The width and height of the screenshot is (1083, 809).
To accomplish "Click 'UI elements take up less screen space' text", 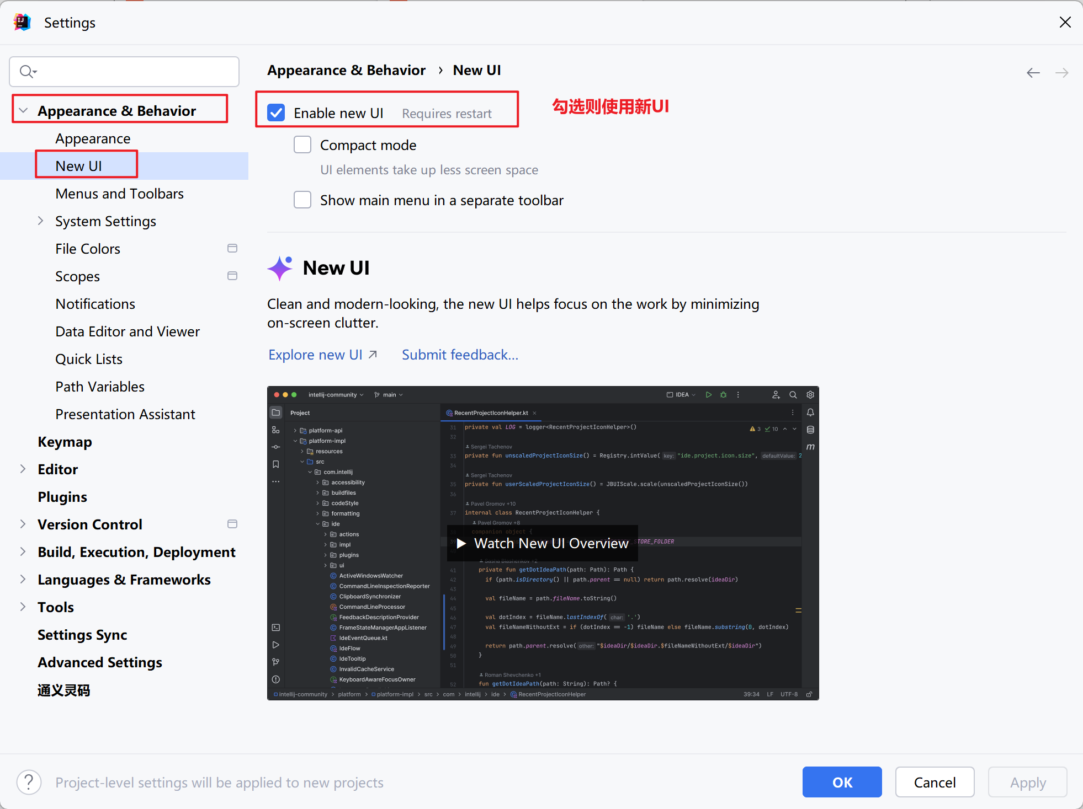I will click(x=429, y=170).
